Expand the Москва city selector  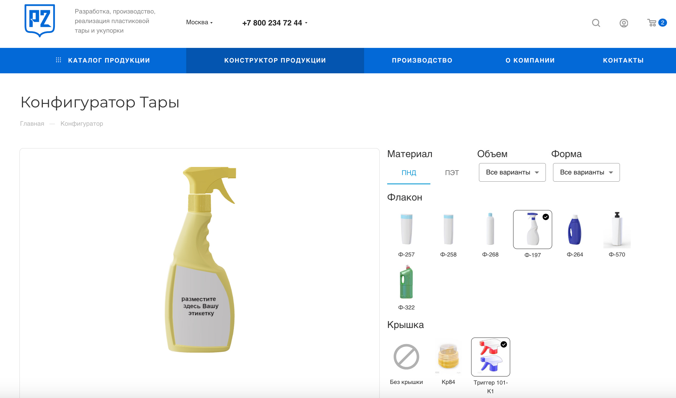(199, 22)
